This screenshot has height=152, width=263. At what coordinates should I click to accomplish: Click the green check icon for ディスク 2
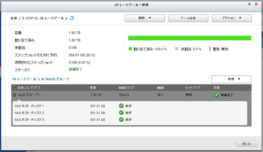click(121, 113)
